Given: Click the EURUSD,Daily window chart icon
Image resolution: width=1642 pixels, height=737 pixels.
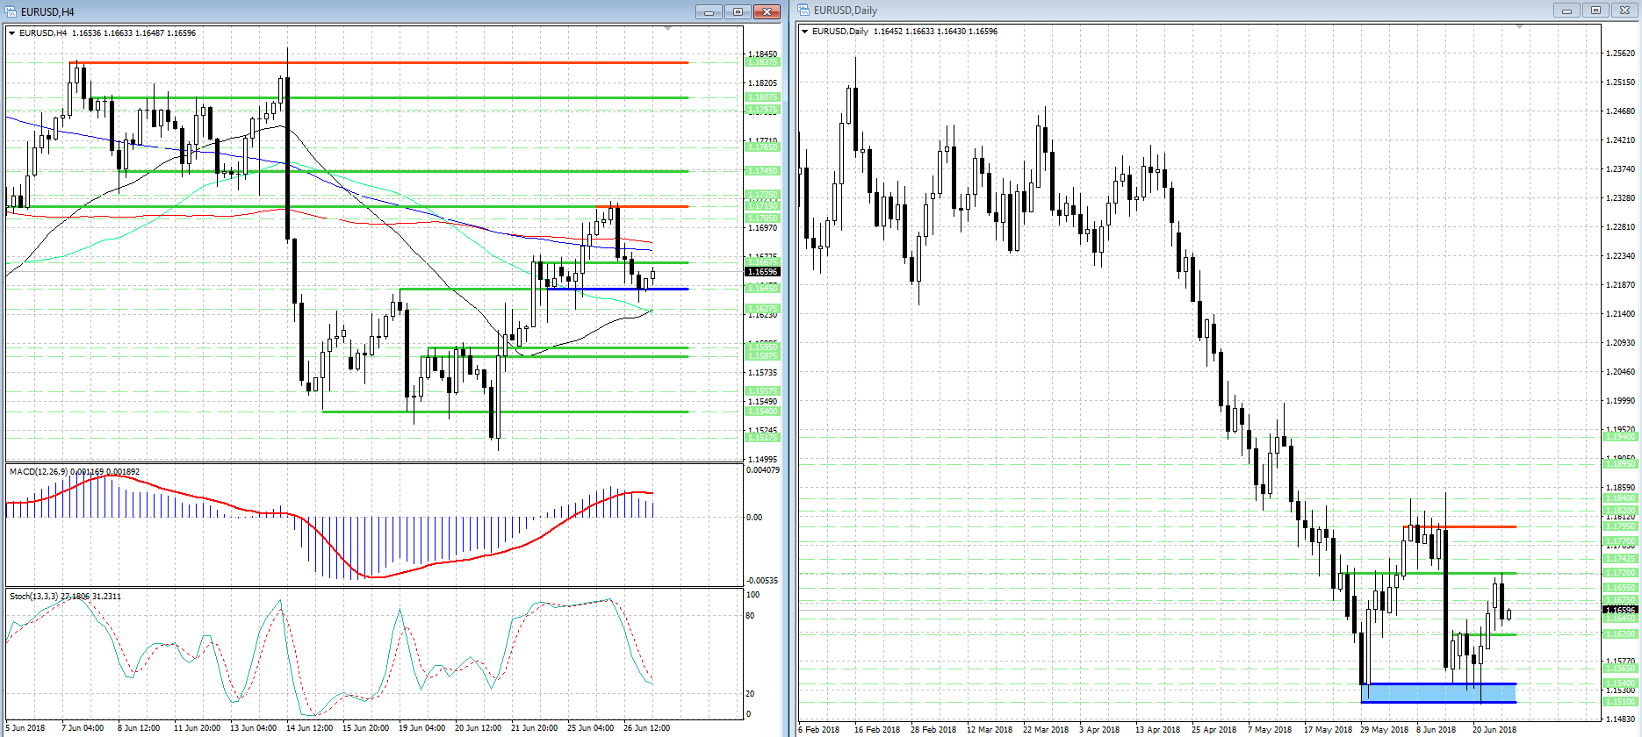Looking at the screenshot, I should coord(803,11).
